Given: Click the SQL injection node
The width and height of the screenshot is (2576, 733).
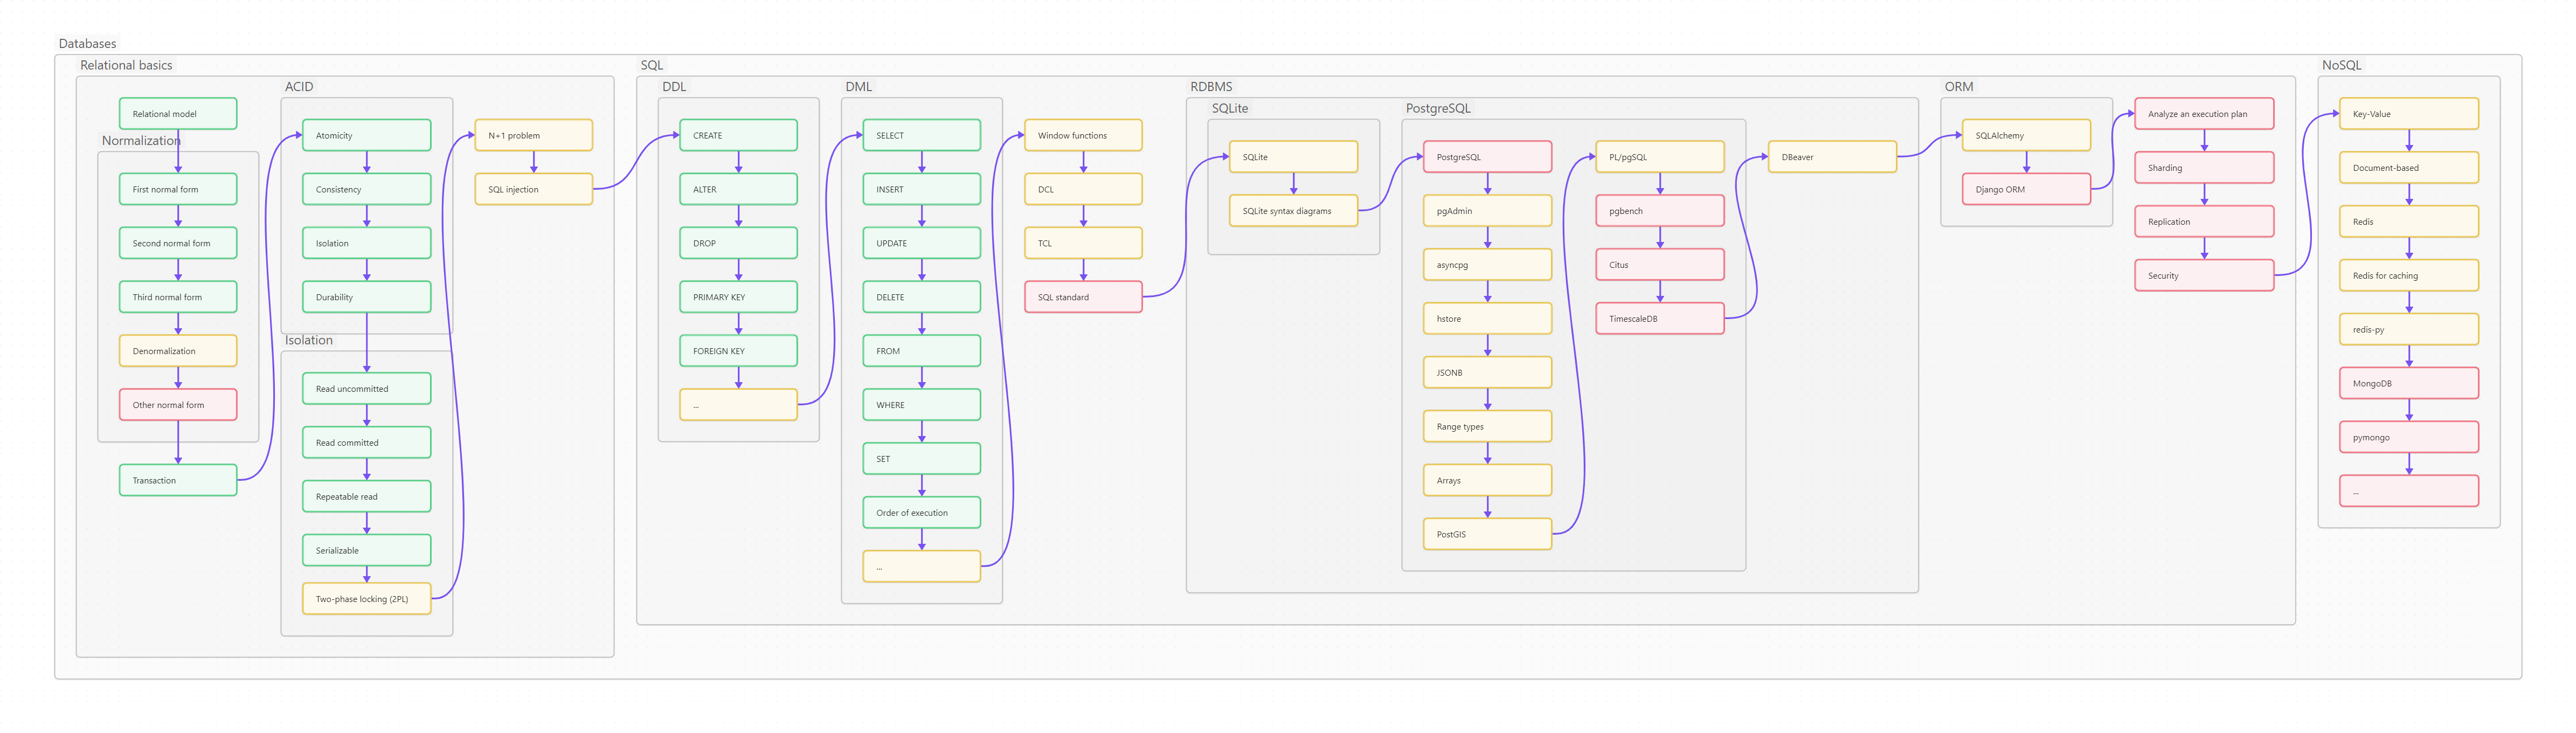Looking at the screenshot, I should click(533, 189).
